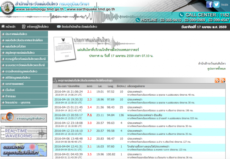Click the ขนาด magnitude column header
This screenshot has height=159, width=230.
point(89,86)
